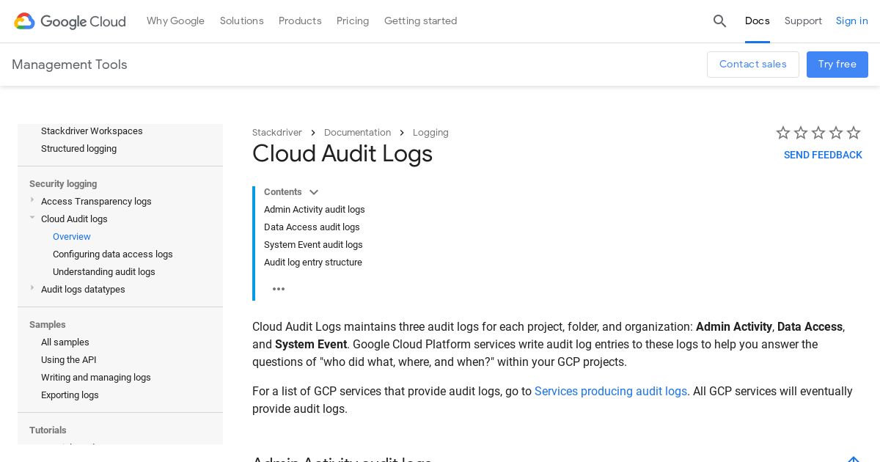The image size is (880, 462).
Task: Open the search magnifier icon
Action: (719, 21)
